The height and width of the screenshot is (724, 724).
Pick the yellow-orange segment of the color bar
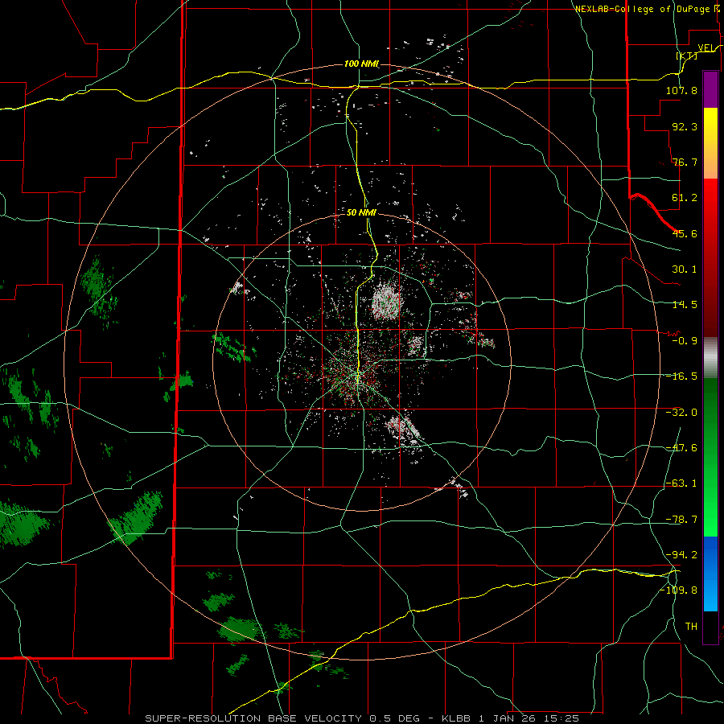(x=710, y=143)
